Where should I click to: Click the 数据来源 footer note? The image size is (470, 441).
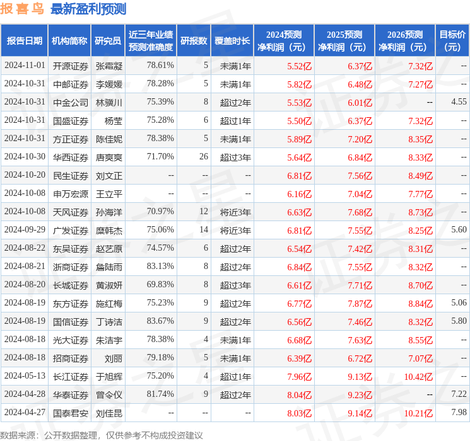pos(102,435)
